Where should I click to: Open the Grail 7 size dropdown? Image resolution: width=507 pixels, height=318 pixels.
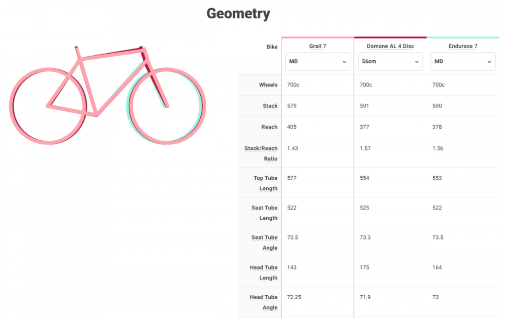(x=317, y=62)
